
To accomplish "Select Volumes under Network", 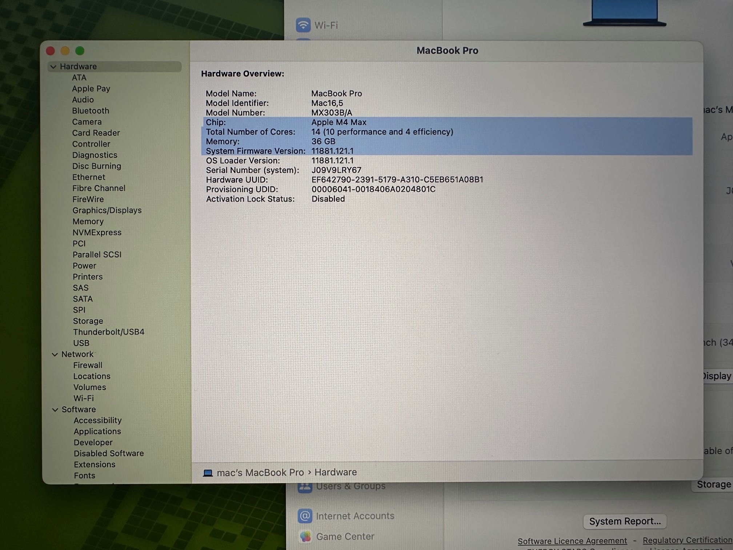I will pyautogui.click(x=90, y=387).
